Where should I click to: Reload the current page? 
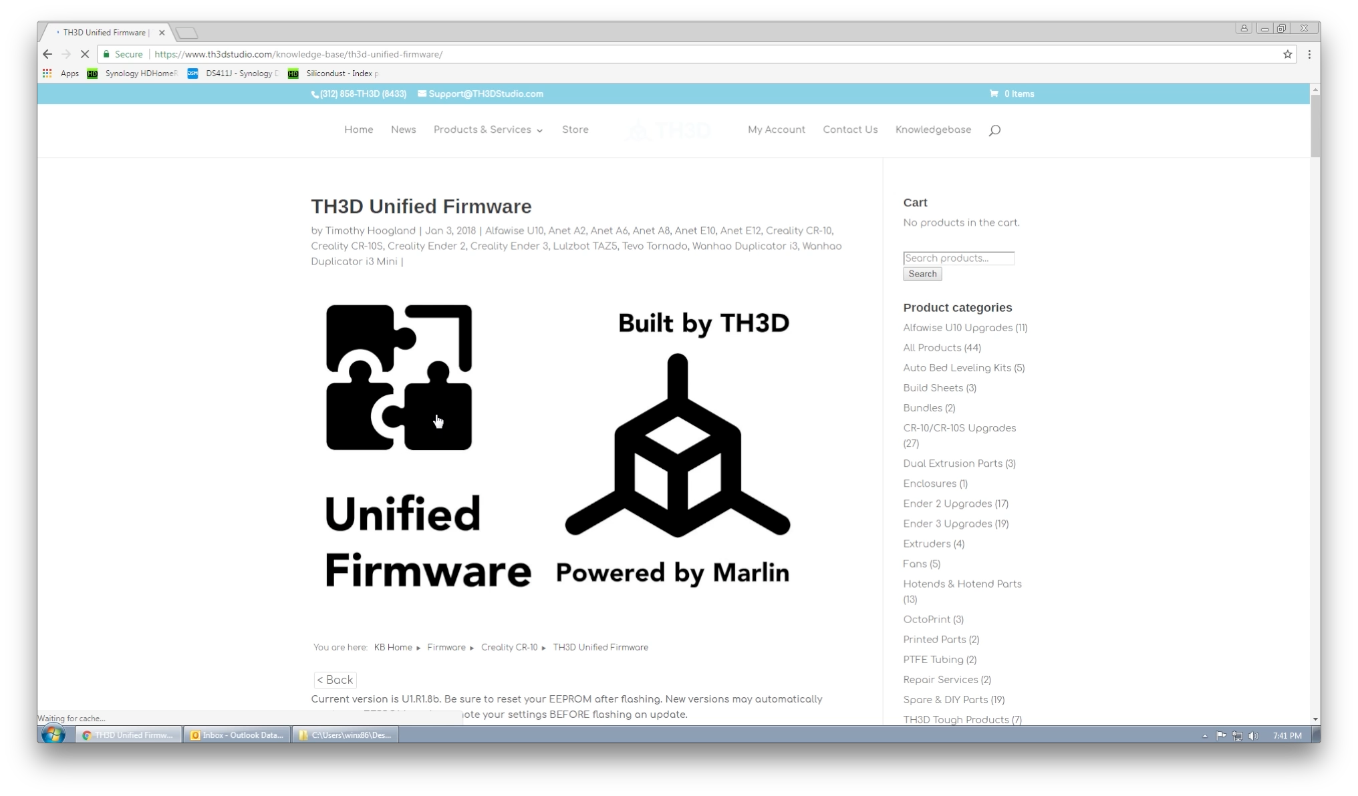pos(85,54)
